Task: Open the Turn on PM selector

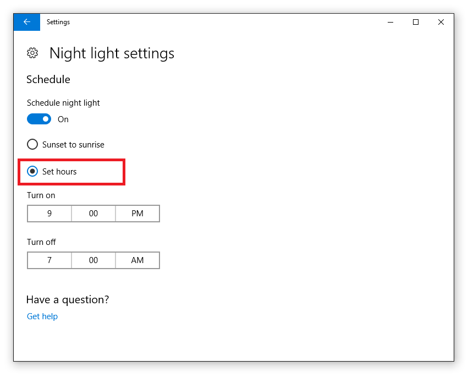Action: 137,214
